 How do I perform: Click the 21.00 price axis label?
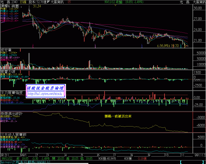coord(198,41)
